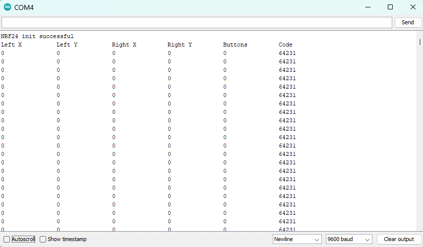The width and height of the screenshot is (423, 247).
Task: Minimize the COM4 window
Action: 368,7
